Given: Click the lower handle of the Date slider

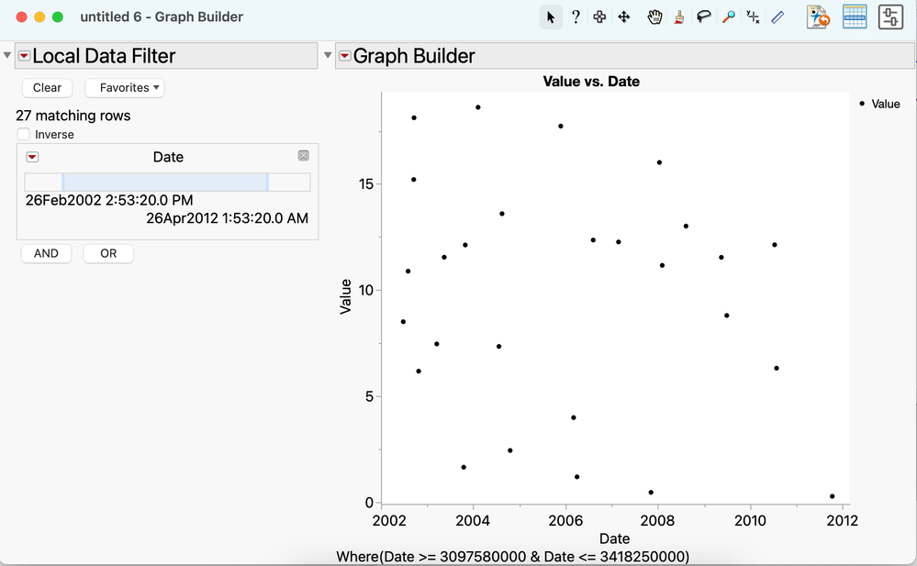Looking at the screenshot, I should pos(62,182).
